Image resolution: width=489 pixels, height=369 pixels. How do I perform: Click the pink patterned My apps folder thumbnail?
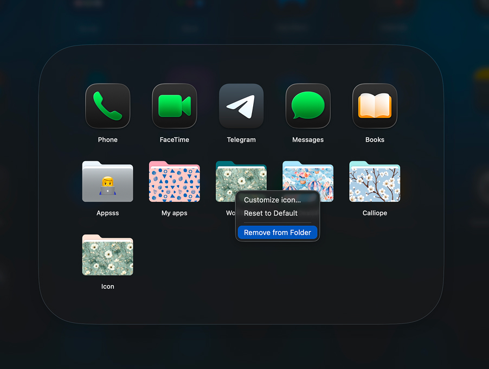[x=174, y=181]
